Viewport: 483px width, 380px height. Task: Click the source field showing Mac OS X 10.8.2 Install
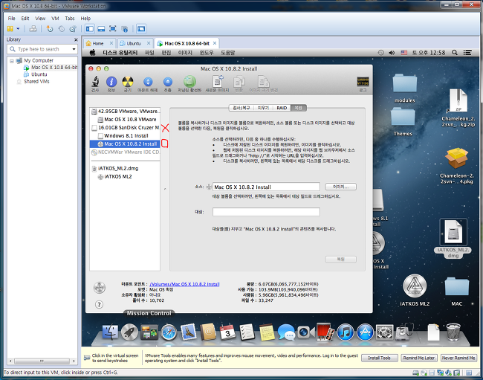click(266, 187)
